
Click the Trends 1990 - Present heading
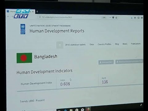coord(32,101)
